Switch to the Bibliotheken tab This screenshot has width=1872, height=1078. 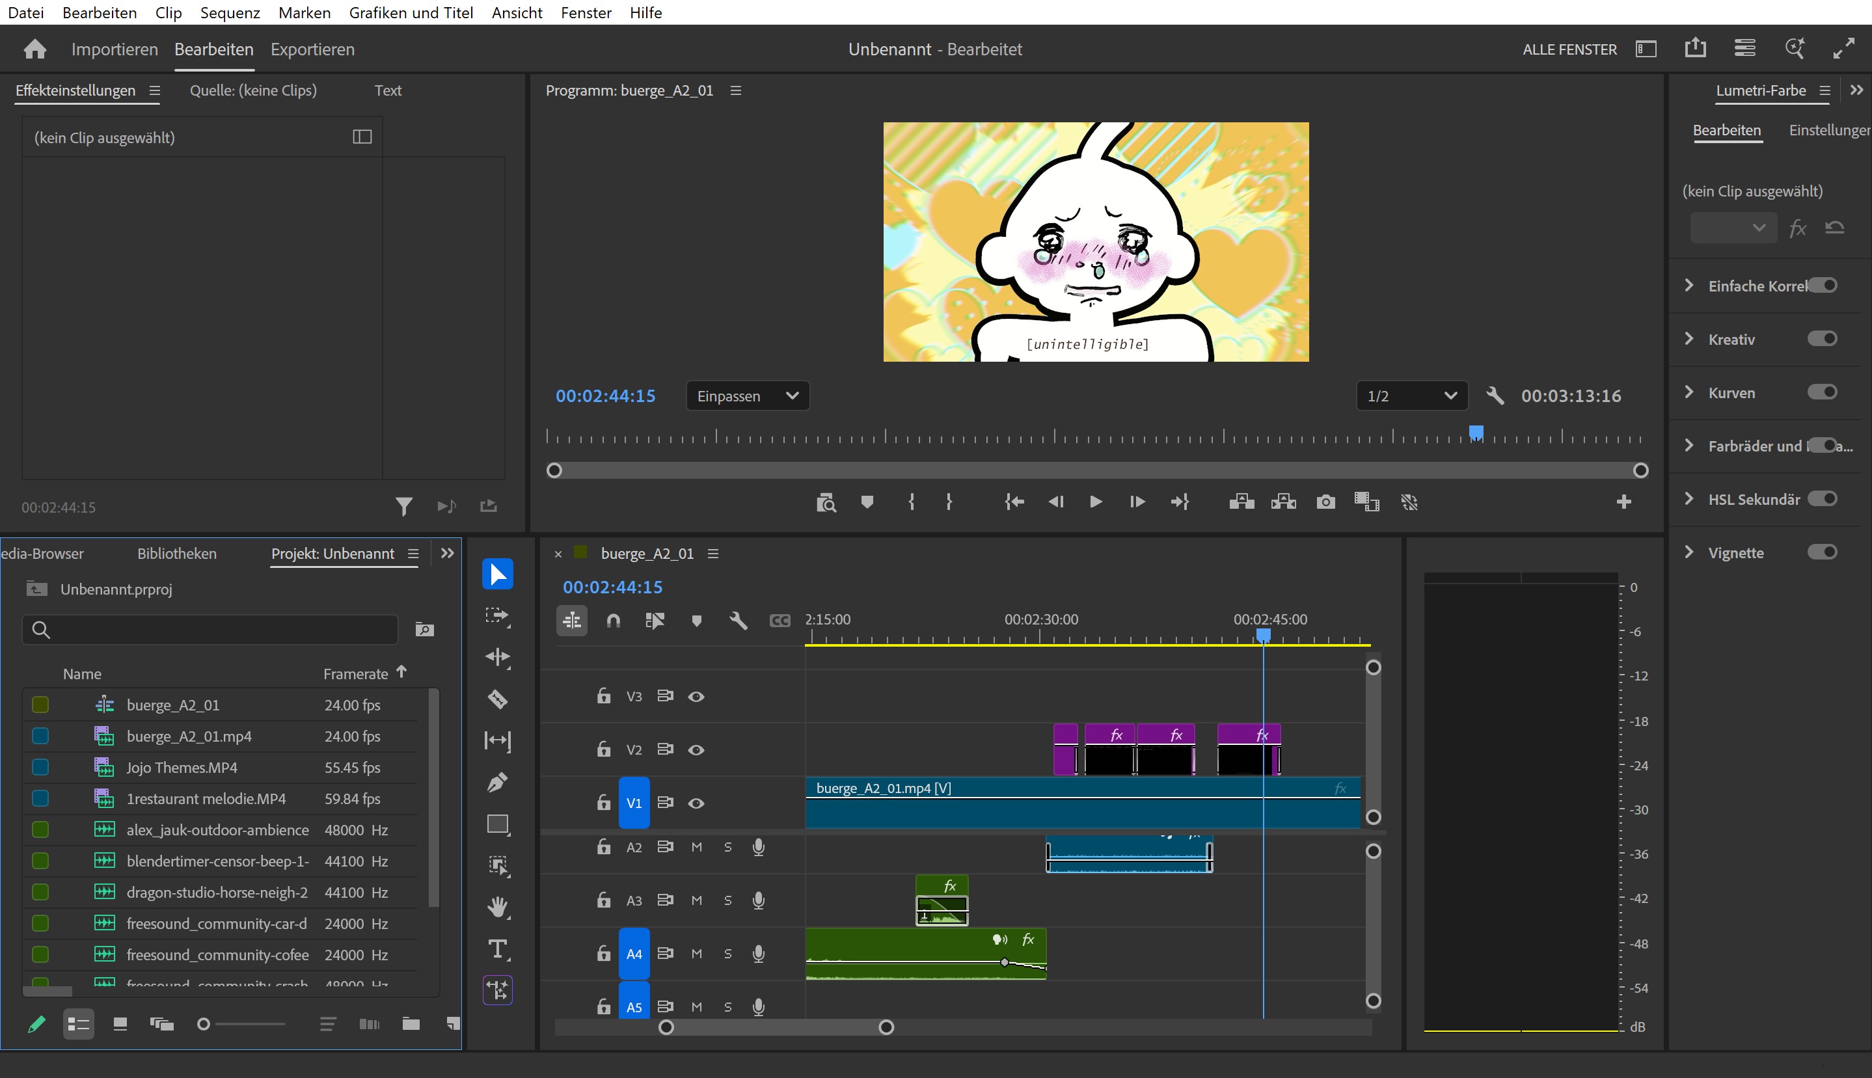[x=177, y=553]
